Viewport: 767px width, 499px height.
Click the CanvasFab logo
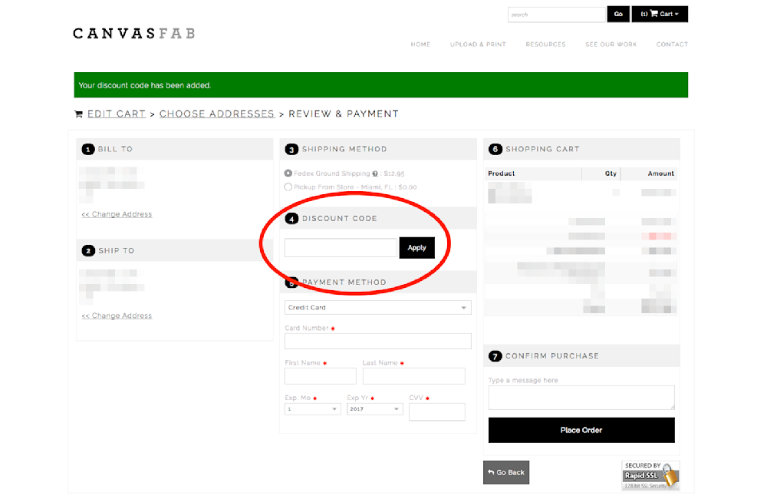133,33
